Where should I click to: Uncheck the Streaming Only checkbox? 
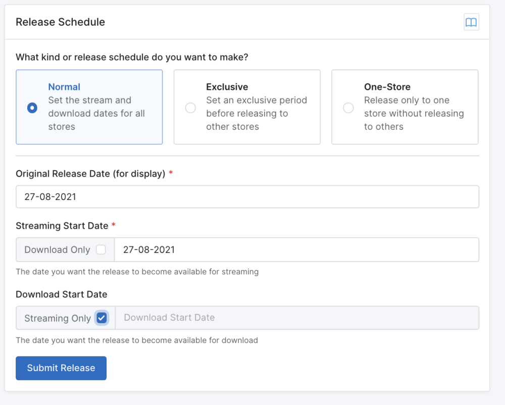(x=102, y=318)
